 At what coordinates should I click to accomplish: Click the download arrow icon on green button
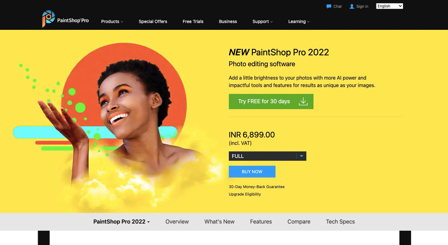[x=303, y=101]
